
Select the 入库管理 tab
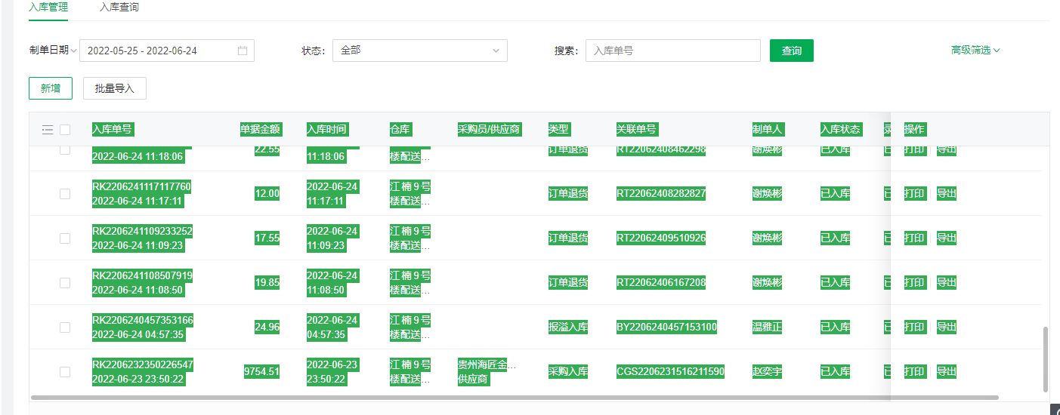click(48, 8)
